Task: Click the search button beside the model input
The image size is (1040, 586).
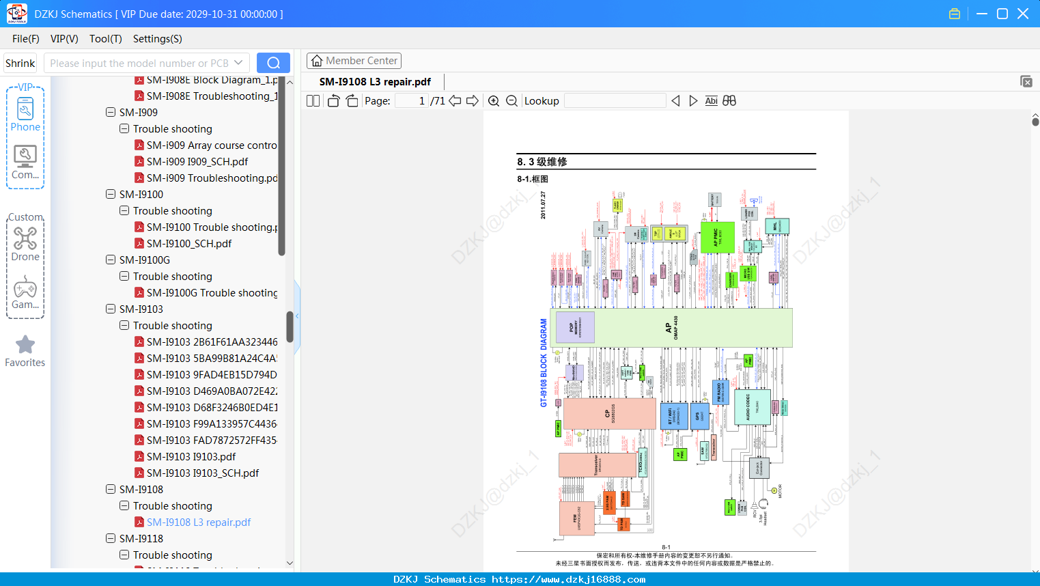Action: (273, 63)
